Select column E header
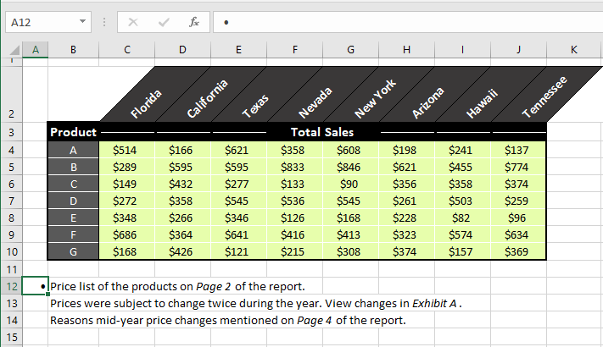Screen dimensions: 603x347 (x=238, y=50)
